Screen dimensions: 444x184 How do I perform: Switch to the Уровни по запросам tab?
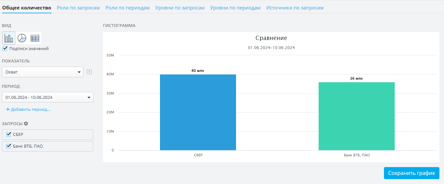180,7
